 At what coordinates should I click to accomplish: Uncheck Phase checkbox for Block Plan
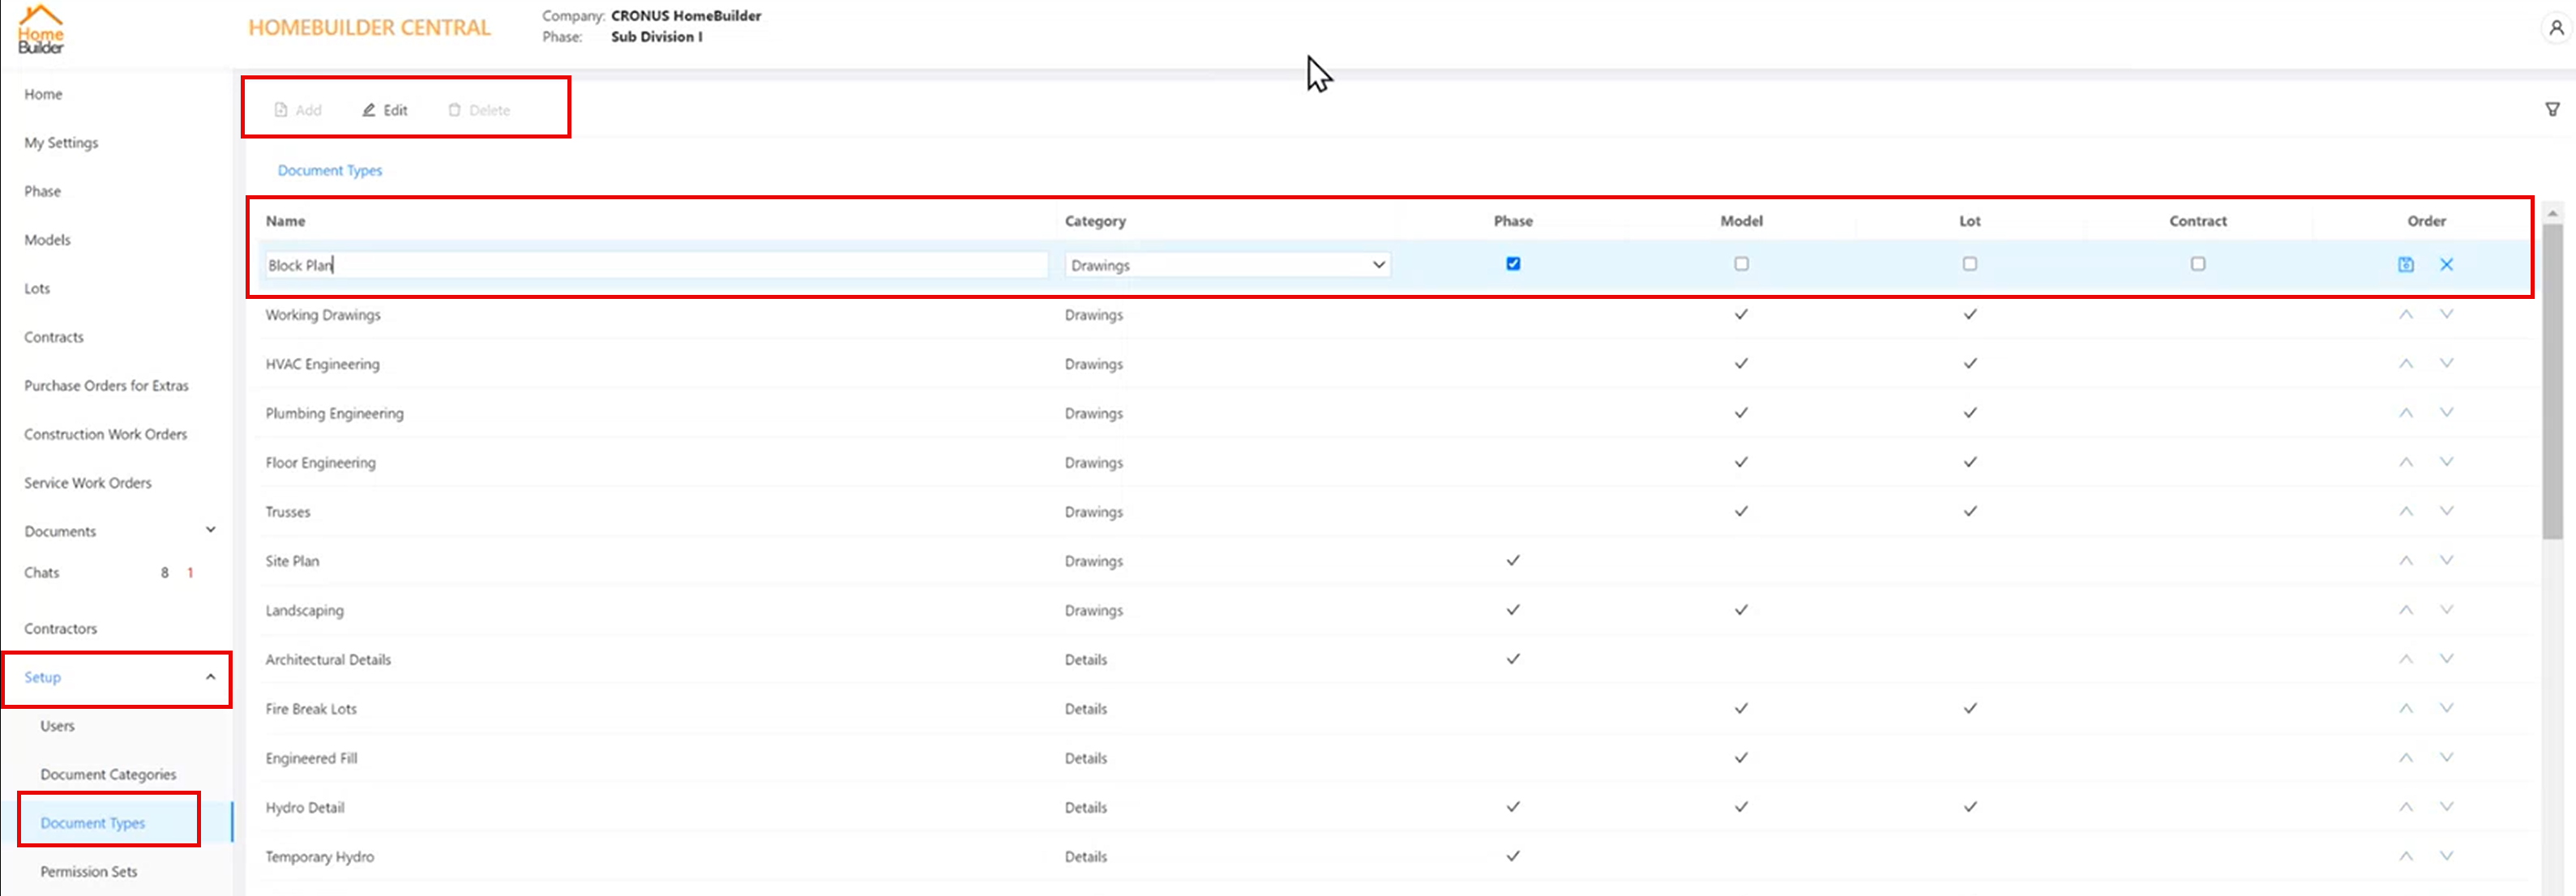coord(1513,264)
